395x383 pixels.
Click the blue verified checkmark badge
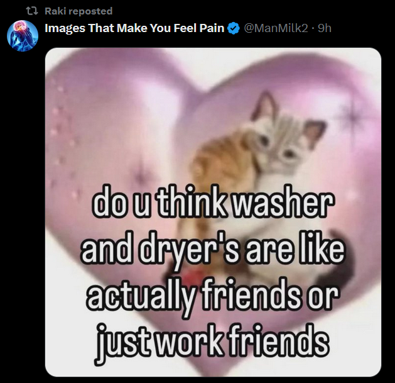(234, 28)
